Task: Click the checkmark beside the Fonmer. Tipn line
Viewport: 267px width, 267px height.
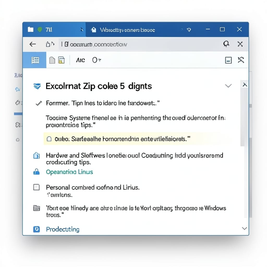Action: (x=39, y=103)
